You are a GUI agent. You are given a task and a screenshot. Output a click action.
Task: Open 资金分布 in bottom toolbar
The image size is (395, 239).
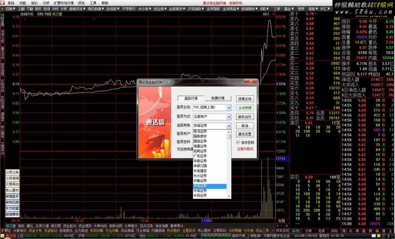point(35,231)
